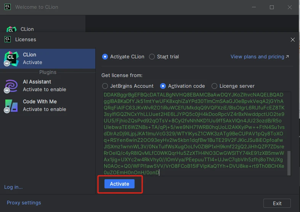Image resolution: width=300 pixels, height=212 pixels.
Task: Click the Licenses dialog title icon
Action: 7,39
